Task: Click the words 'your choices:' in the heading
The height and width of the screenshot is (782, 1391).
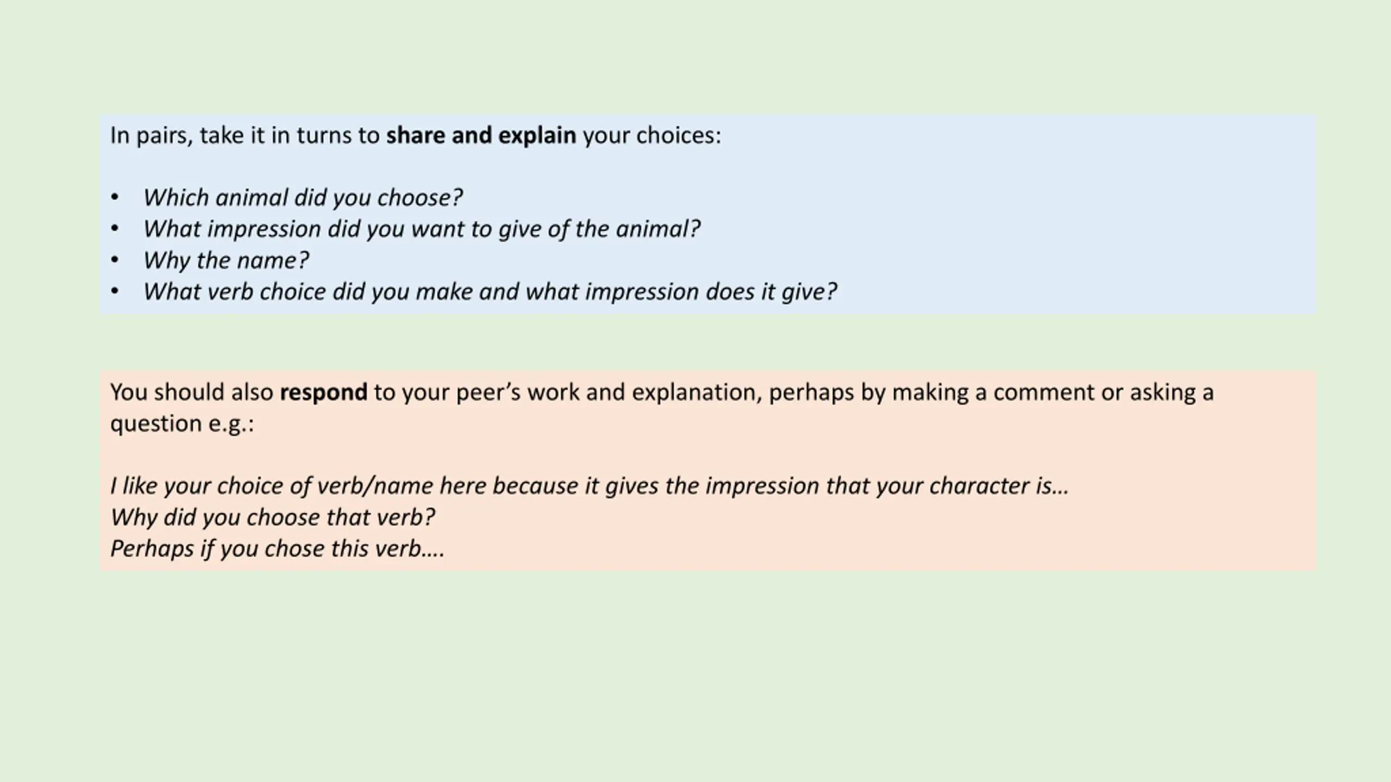Action: (652, 136)
